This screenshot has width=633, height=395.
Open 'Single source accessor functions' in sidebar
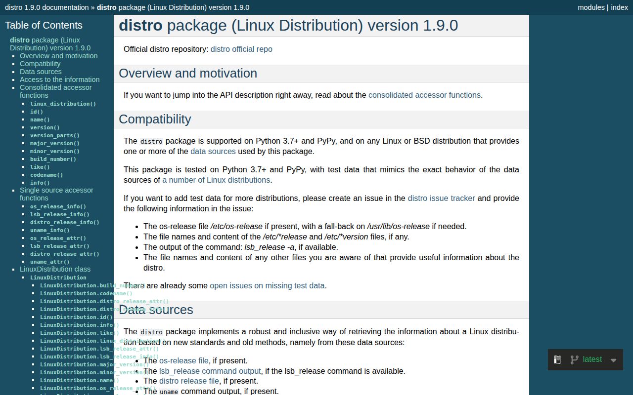pos(56,194)
